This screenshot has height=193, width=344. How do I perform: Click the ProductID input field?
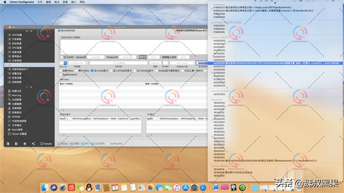pos(128,57)
